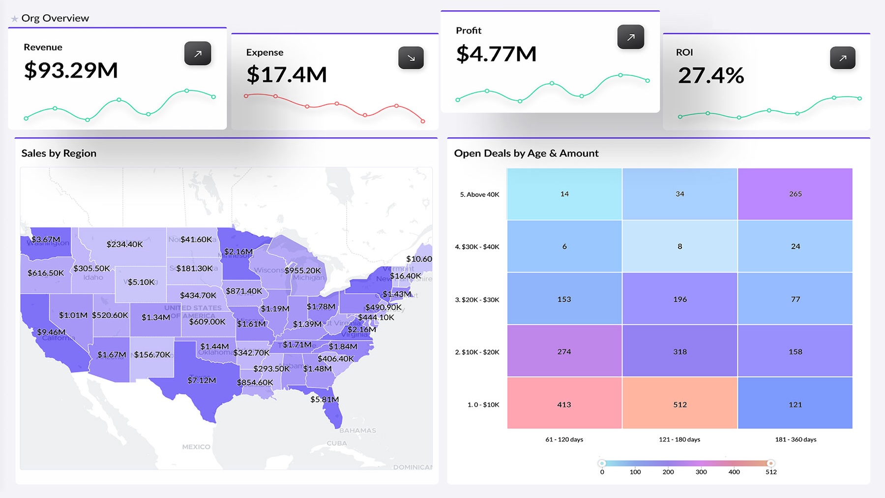Toggle the left endpoint marker on the color legend

602,463
